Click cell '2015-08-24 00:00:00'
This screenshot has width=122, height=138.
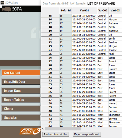[x=84, y=107]
